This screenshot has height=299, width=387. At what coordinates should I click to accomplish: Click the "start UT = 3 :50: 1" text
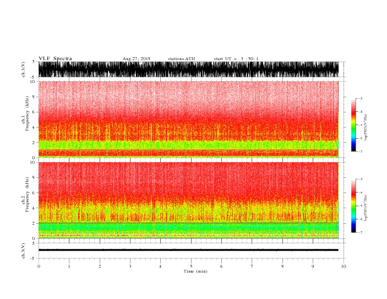click(236, 59)
